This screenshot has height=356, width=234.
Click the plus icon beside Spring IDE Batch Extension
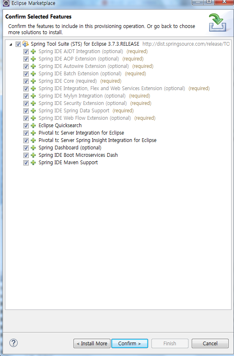(33, 74)
